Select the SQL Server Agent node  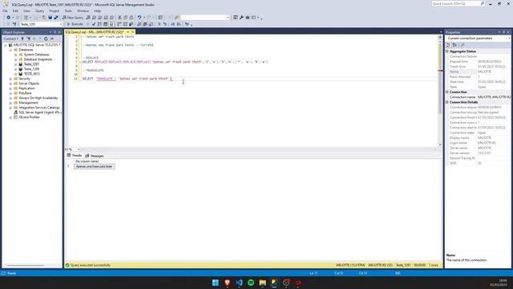point(39,112)
